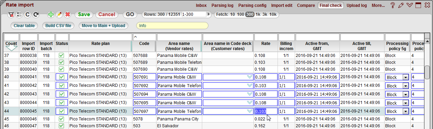Set Fetch size to 1k
The height and width of the screenshot is (129, 433).
[258, 14]
